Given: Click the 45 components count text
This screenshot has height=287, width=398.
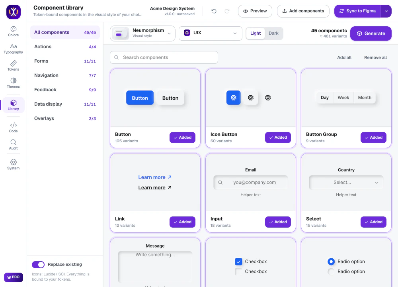Looking at the screenshot, I should [329, 31].
